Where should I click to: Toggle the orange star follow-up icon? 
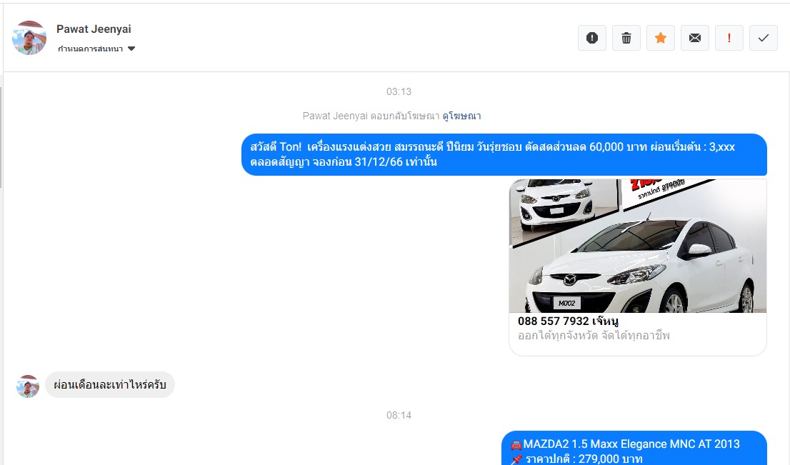661,38
